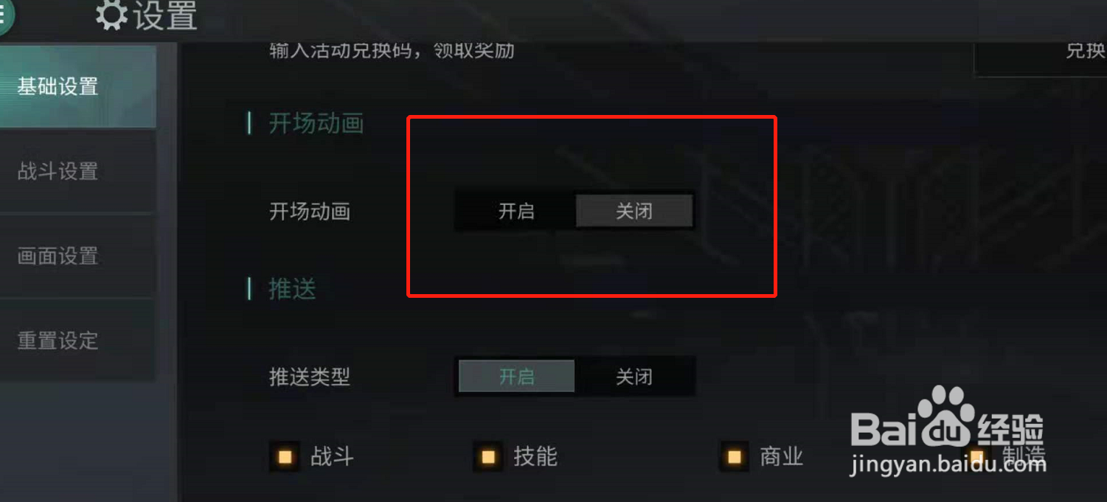The height and width of the screenshot is (502, 1107).
Task: Go to the 重置设定 tab
Action: (x=77, y=341)
